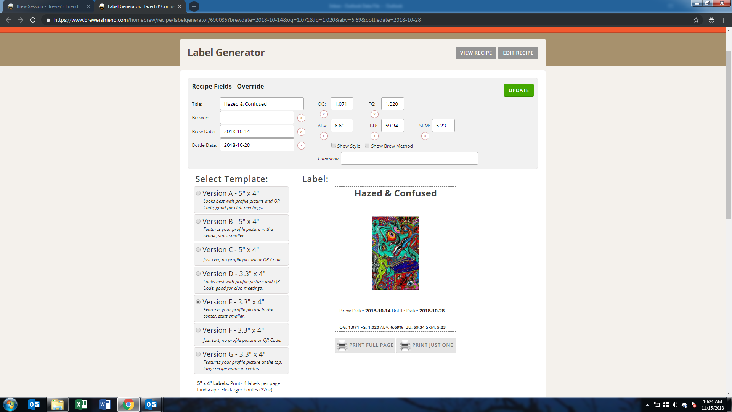This screenshot has width=732, height=412.
Task: Show hidden system tray icons
Action: coord(647,405)
